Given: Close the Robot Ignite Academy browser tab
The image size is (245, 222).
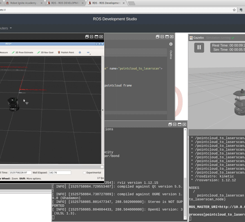Looking at the screenshot, I should point(42,3).
